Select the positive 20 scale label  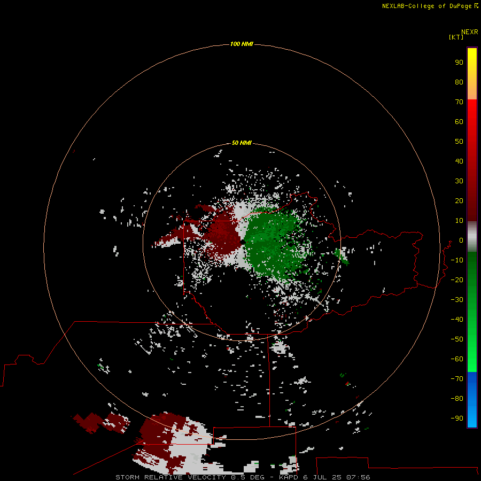click(459, 200)
